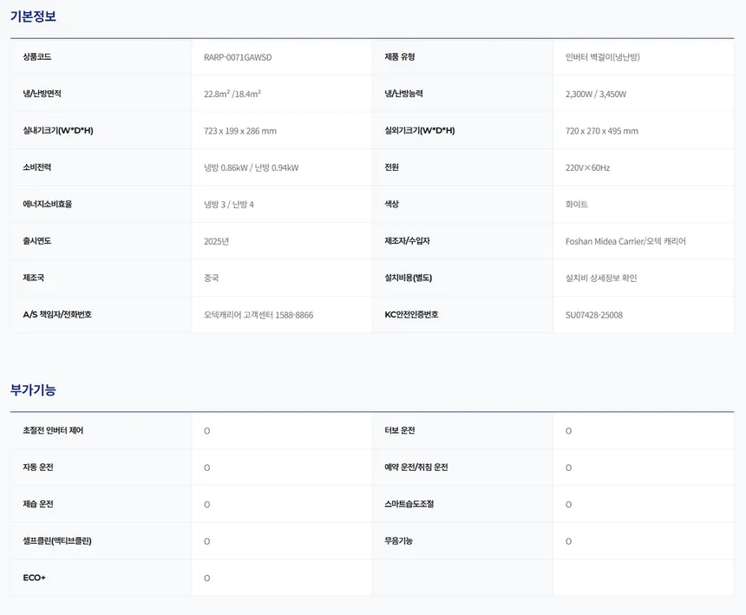This screenshot has width=746, height=615.
Task: Select the 실외기크기(W*D*H) label
Action: click(x=420, y=130)
